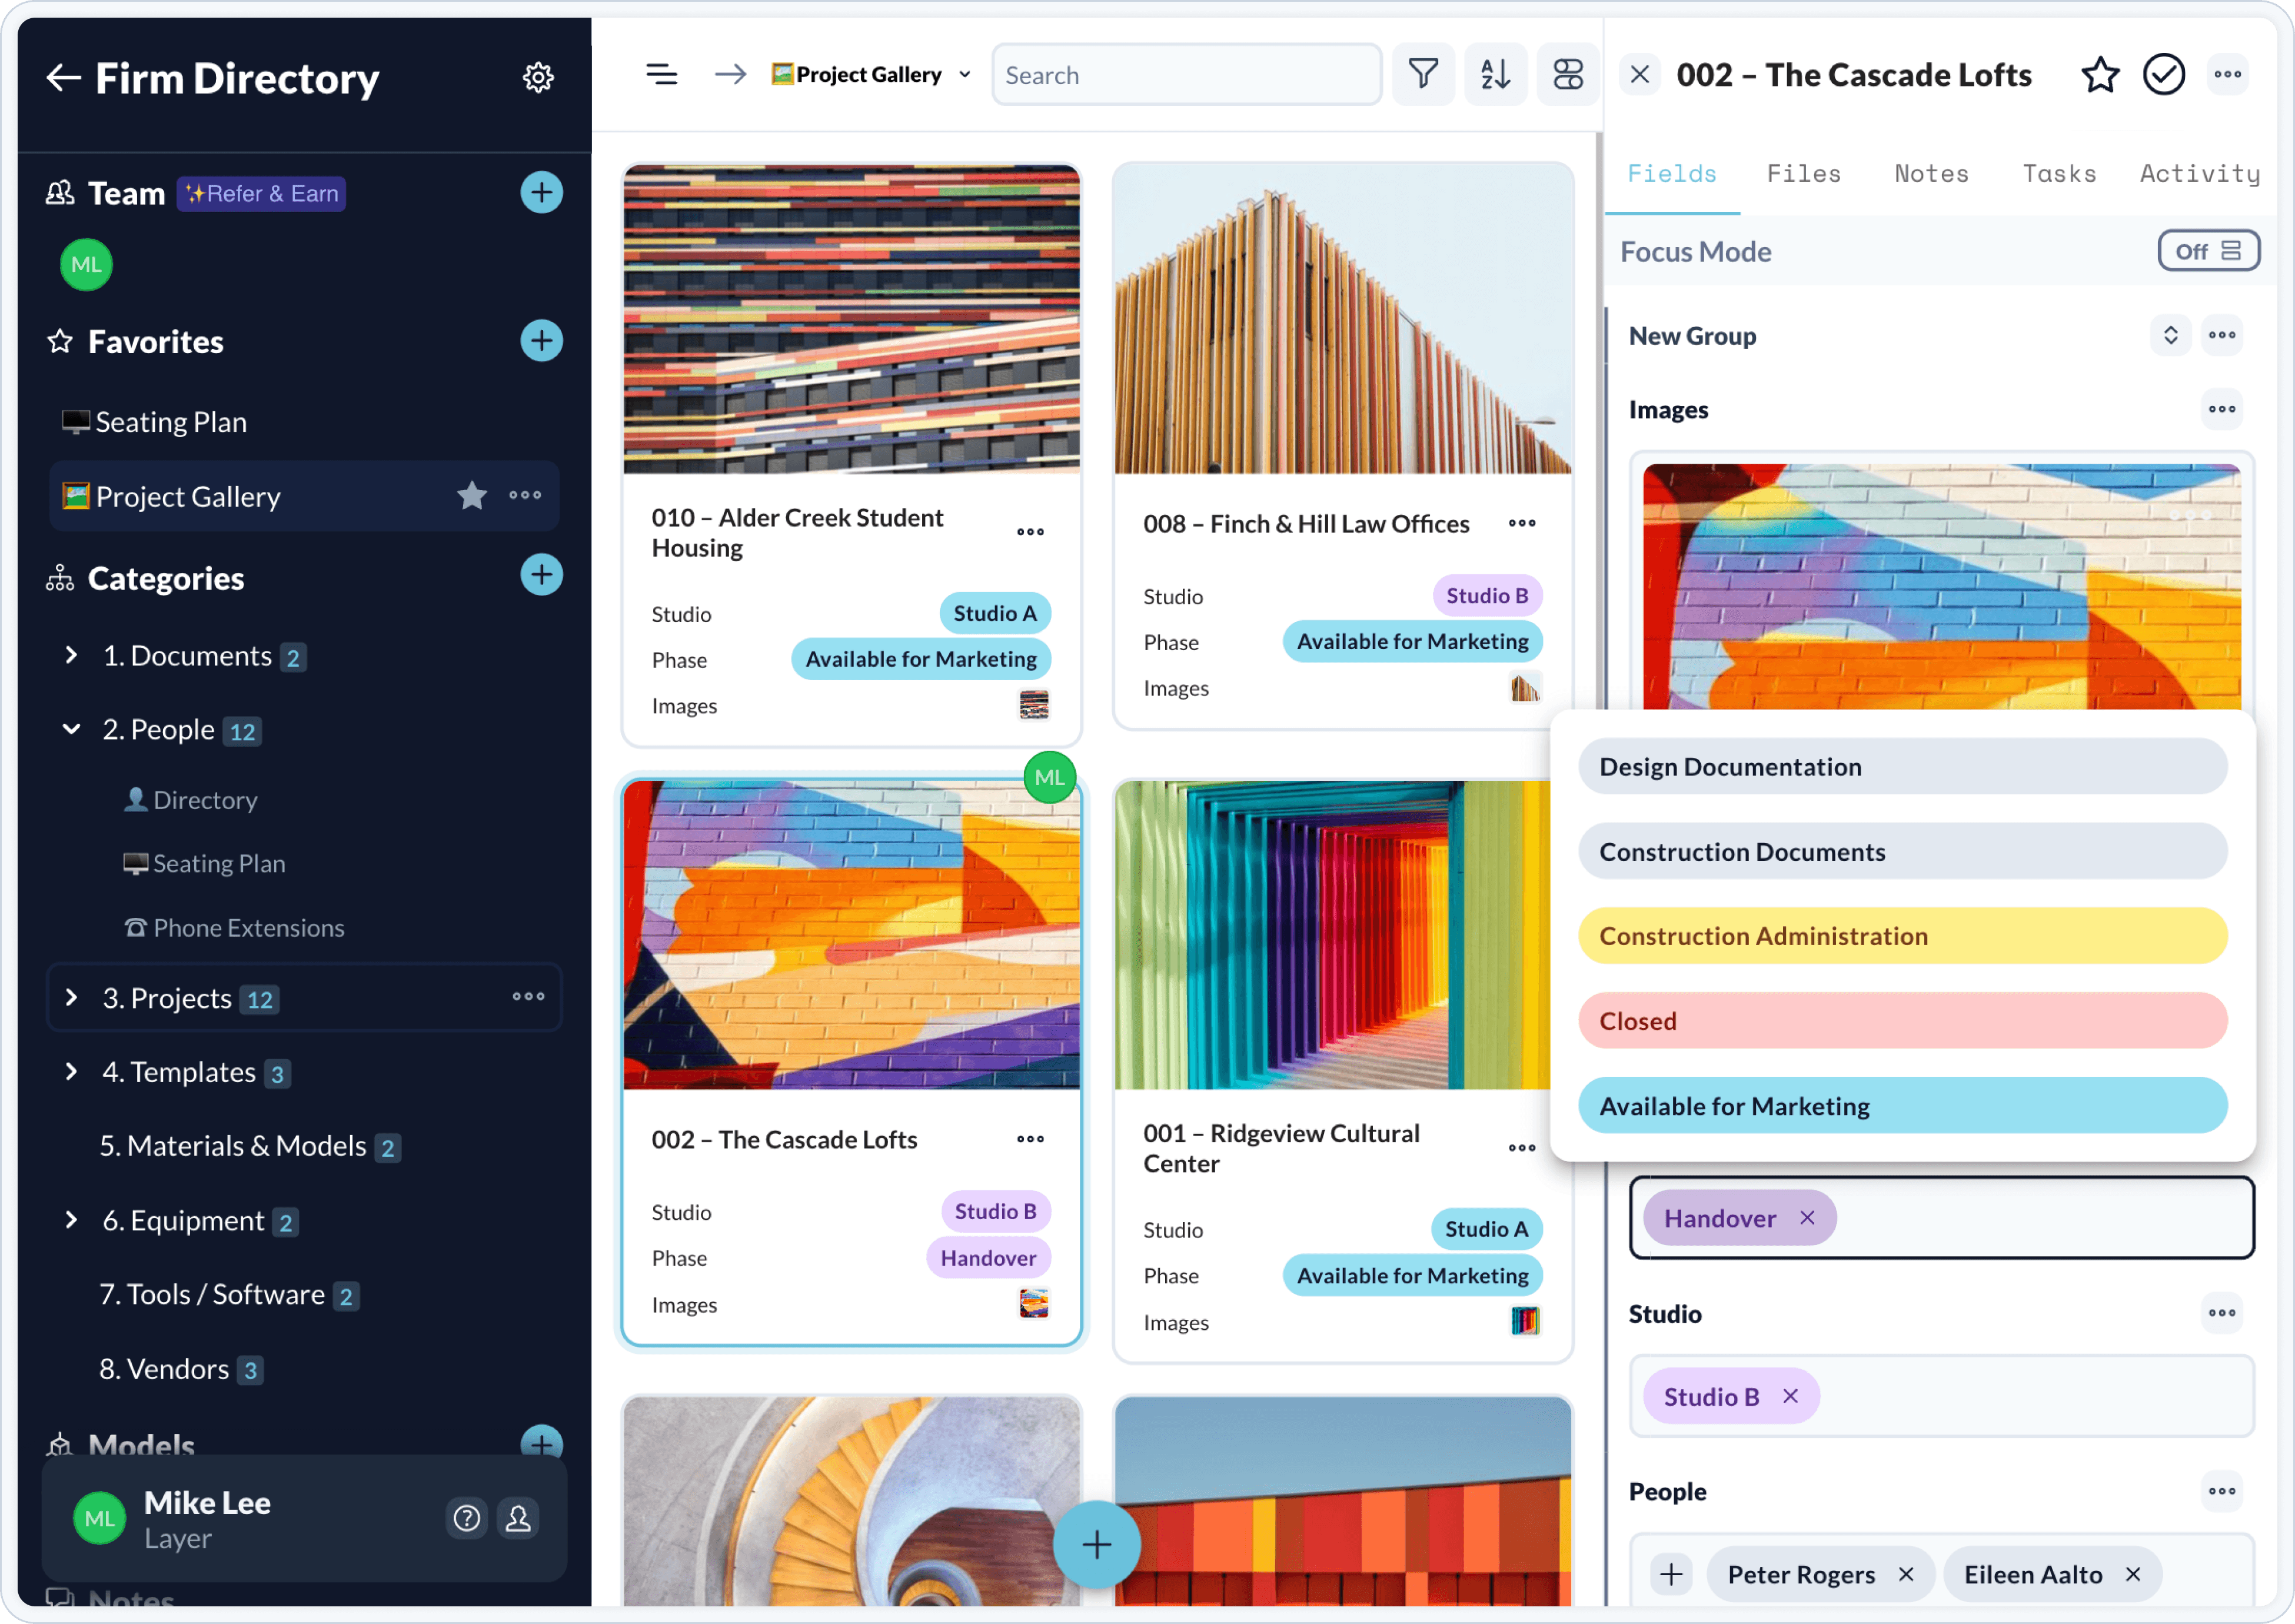Unfavorite Project Gallery with the star icon

pos(472,495)
